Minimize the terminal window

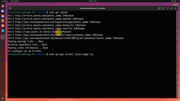[x=168, y=8]
